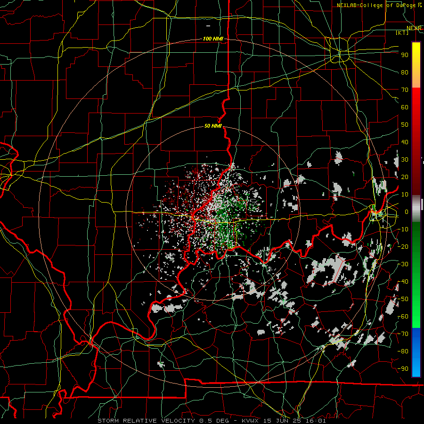424x424 pixels.
Task: Click the -30 value on the velocity scale
Action: point(403,264)
